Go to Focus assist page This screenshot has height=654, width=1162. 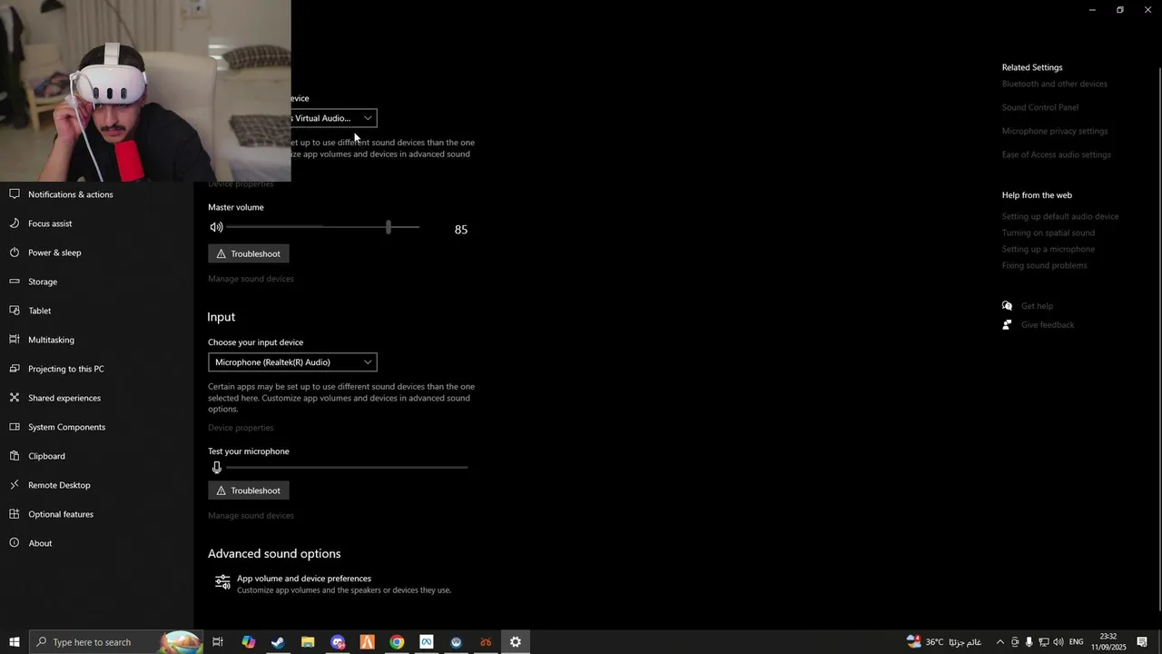pyautogui.click(x=50, y=223)
